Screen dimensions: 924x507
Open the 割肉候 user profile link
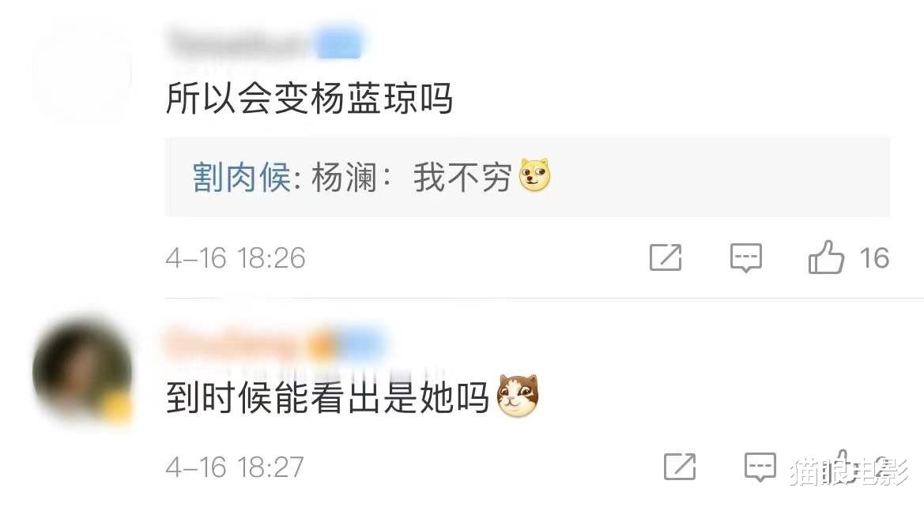242,177
